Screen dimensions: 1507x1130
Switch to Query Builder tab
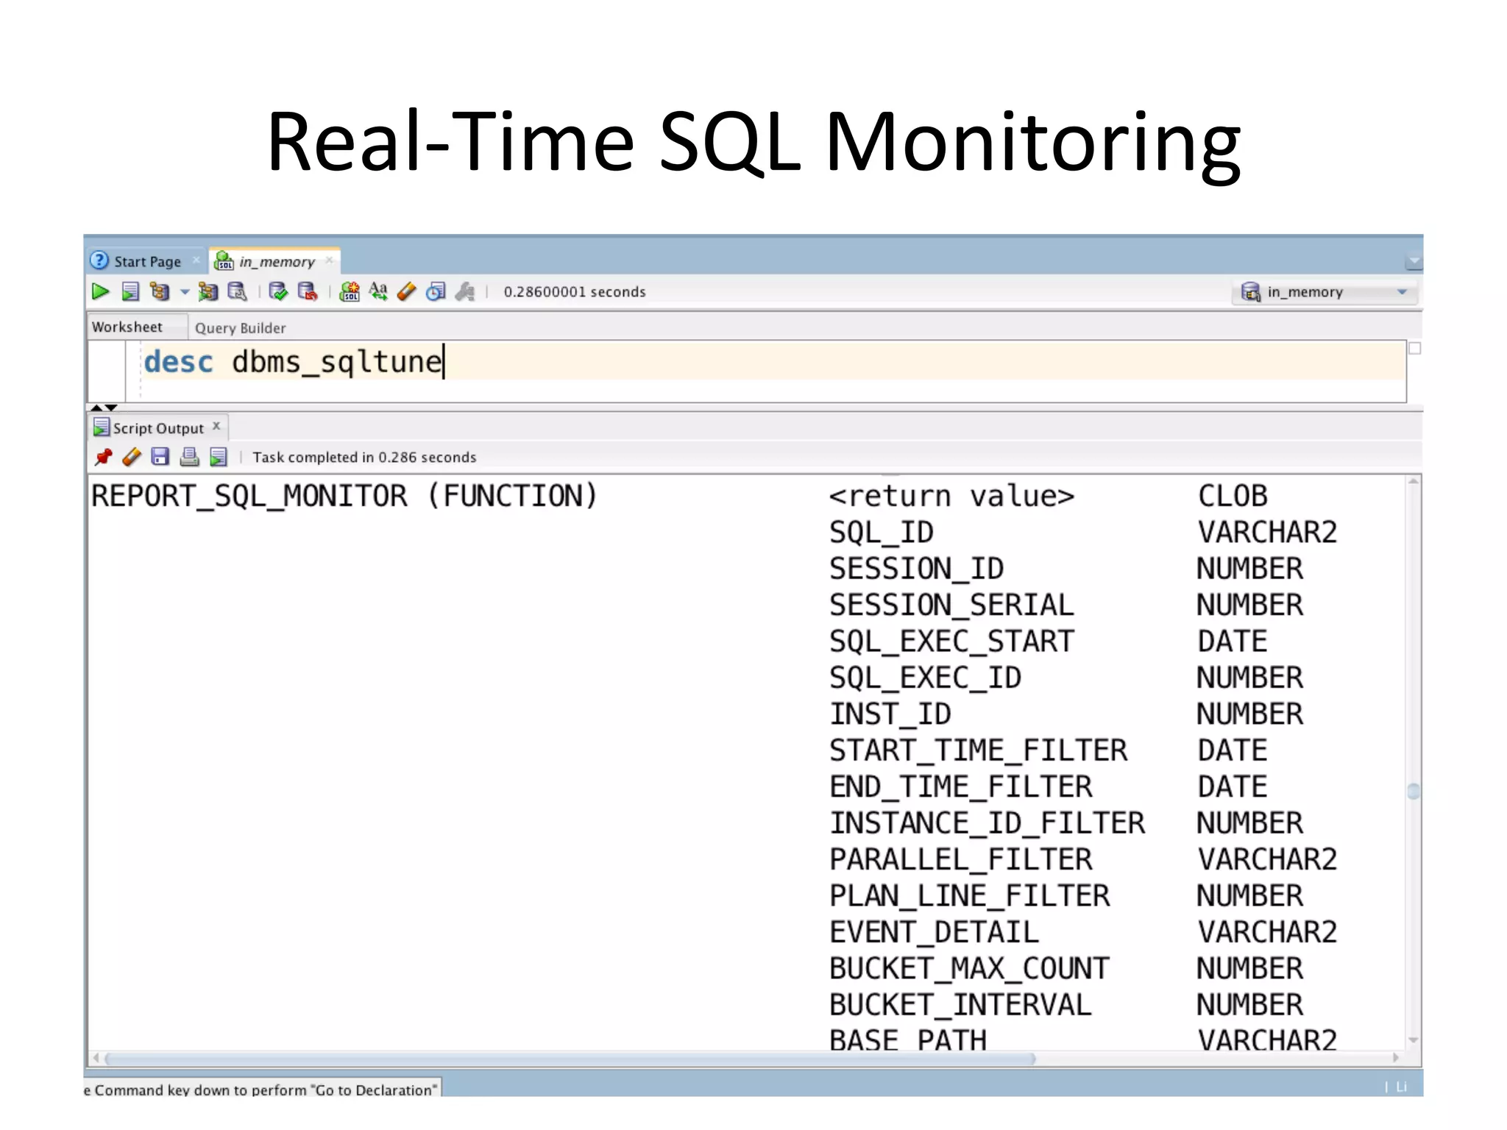241,328
